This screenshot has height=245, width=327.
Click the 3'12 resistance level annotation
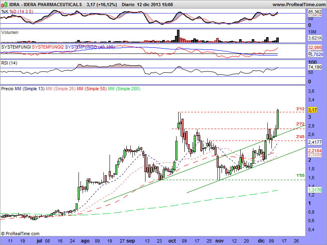pos(300,109)
